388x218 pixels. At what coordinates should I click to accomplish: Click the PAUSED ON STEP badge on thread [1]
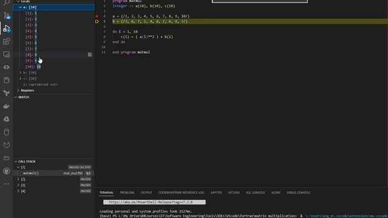click(79, 167)
